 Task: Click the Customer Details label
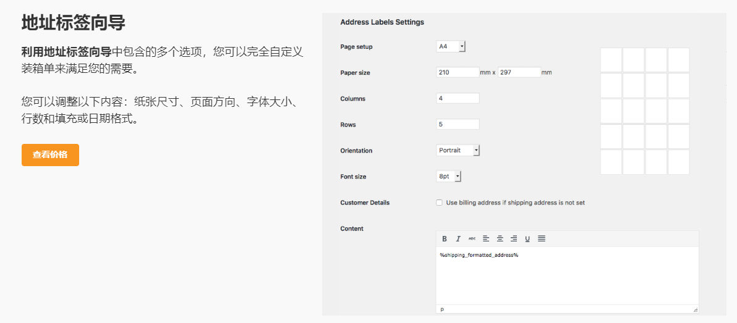365,203
